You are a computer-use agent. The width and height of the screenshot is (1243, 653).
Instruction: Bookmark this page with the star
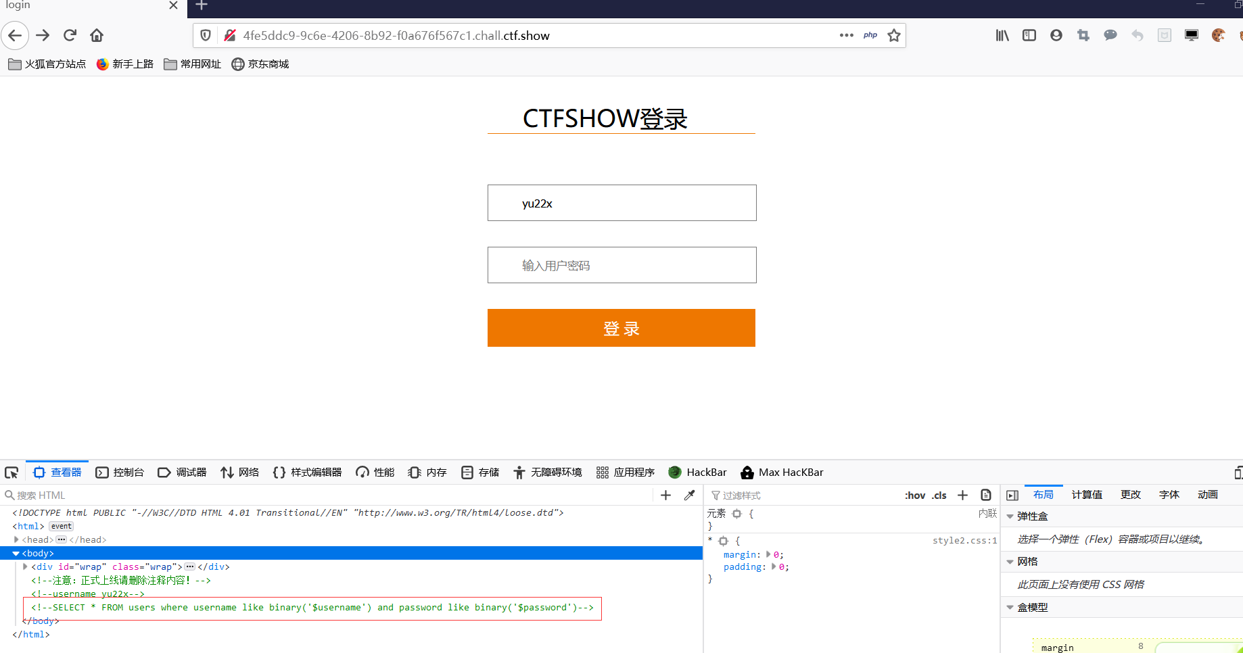point(894,35)
